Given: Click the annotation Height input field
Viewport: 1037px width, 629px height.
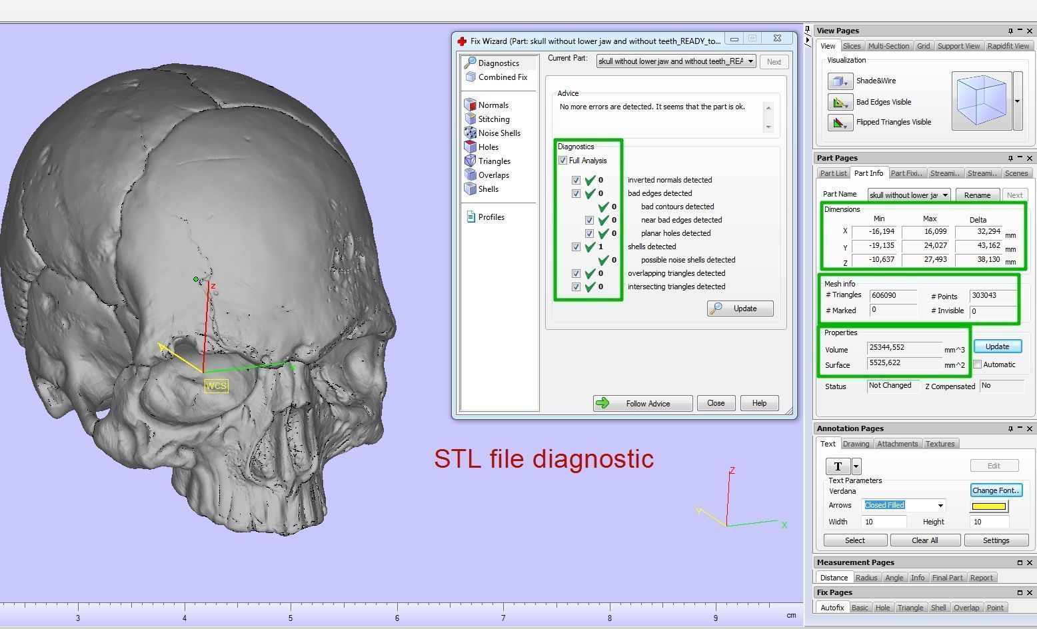Looking at the screenshot, I should (x=989, y=522).
